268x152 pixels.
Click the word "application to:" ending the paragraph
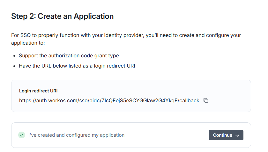28,43
